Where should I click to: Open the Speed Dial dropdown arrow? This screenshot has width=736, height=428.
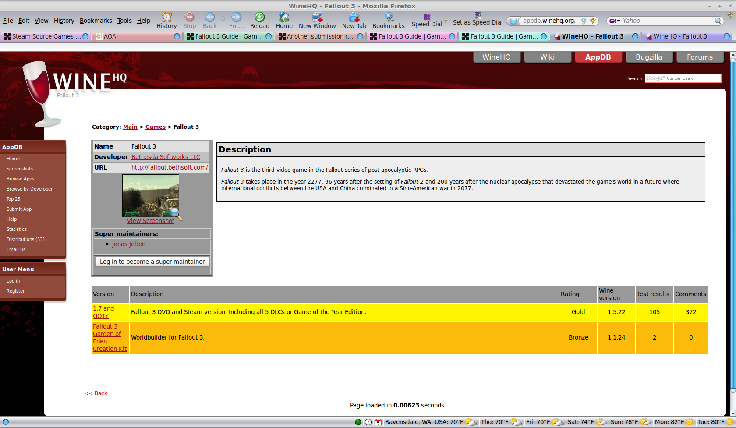pos(445,21)
